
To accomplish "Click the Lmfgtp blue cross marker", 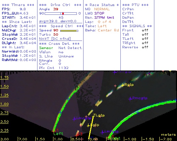I will pyautogui.click(x=102, y=133).
